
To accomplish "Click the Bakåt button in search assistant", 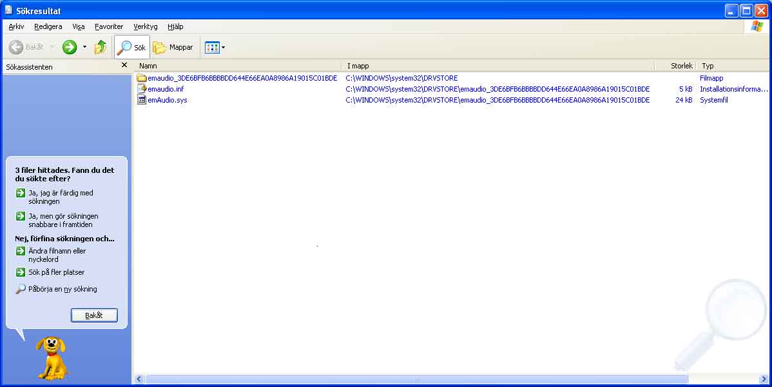I will [94, 315].
